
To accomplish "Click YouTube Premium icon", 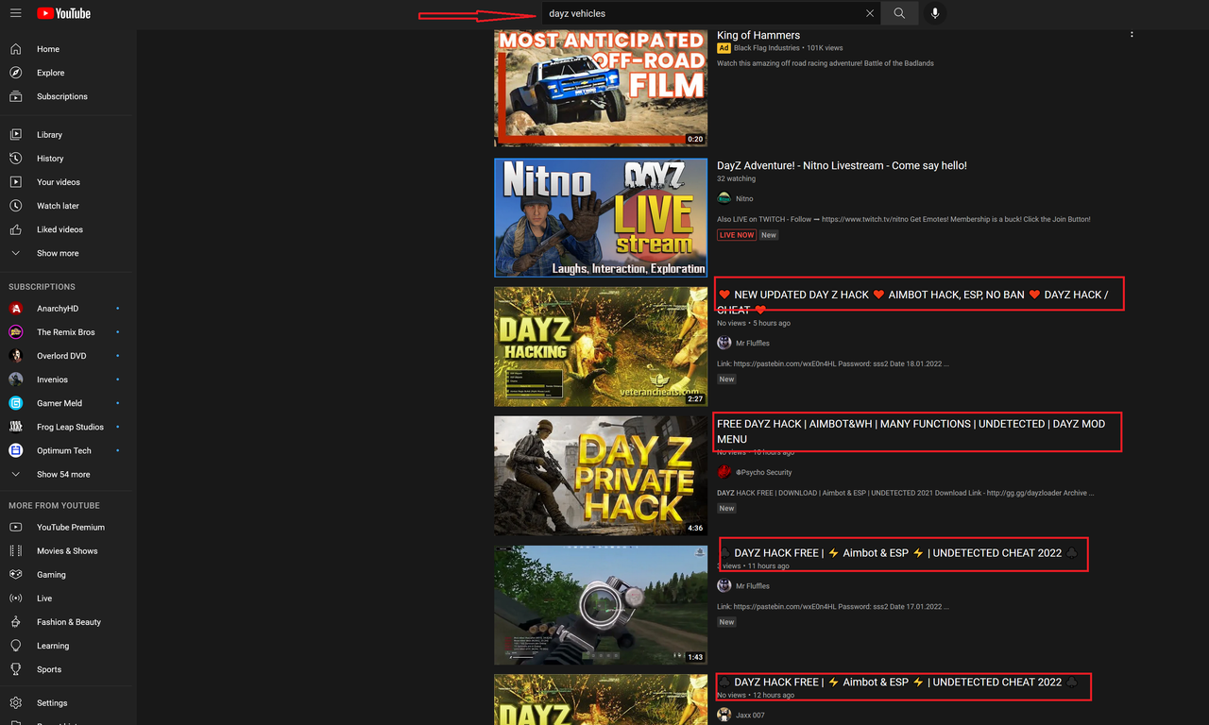I will [16, 528].
